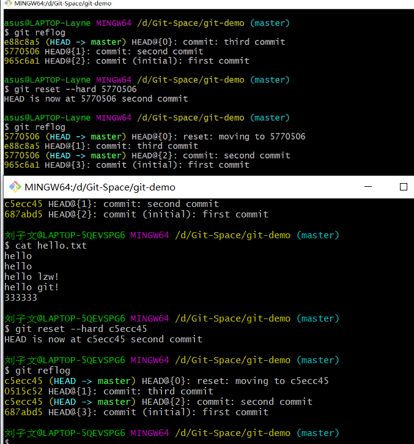
Task: Click the first '$ git reflog' command in back window
Action: 34,32
